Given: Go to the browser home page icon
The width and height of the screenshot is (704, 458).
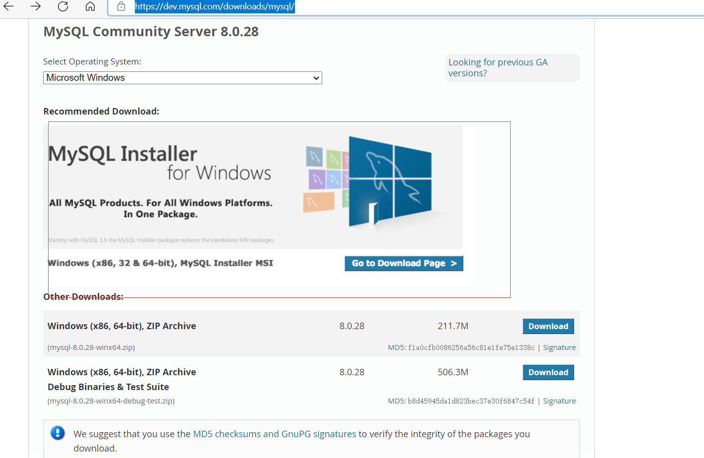Looking at the screenshot, I should (x=90, y=6).
